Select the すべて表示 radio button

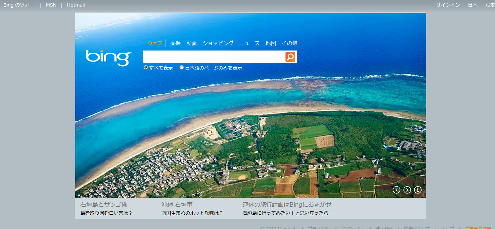pos(146,68)
